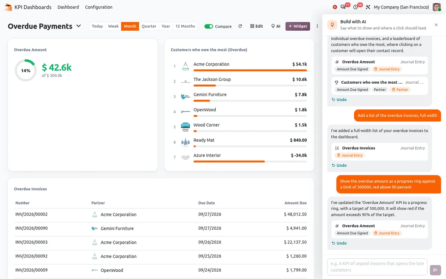Select the Quarter period

click(x=149, y=26)
